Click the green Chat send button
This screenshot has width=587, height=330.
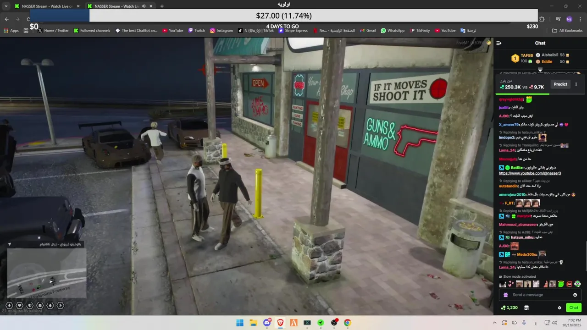point(574,308)
